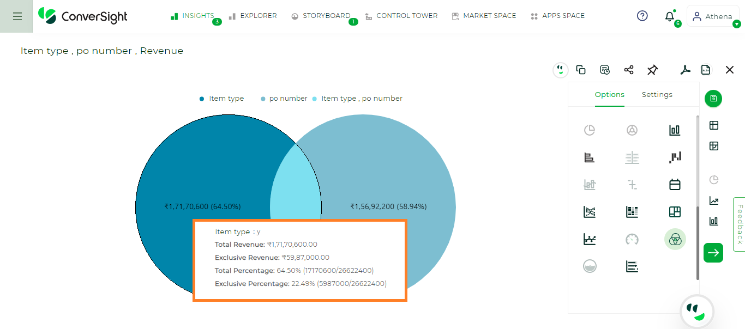Select the horizontal bar chart type
This screenshot has width=745, height=329.
click(590, 157)
